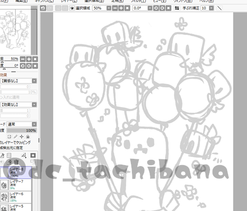The height and width of the screenshot is (211, 247).
Task: Open the フィルタ(T) menu
Action: pyautogui.click(x=138, y=1)
